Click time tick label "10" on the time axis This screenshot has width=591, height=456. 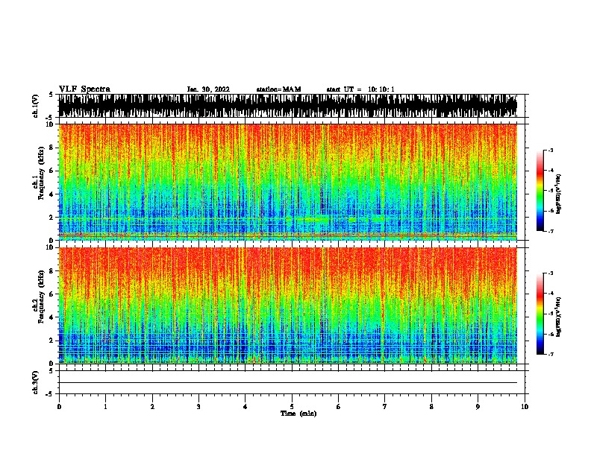tap(525, 407)
